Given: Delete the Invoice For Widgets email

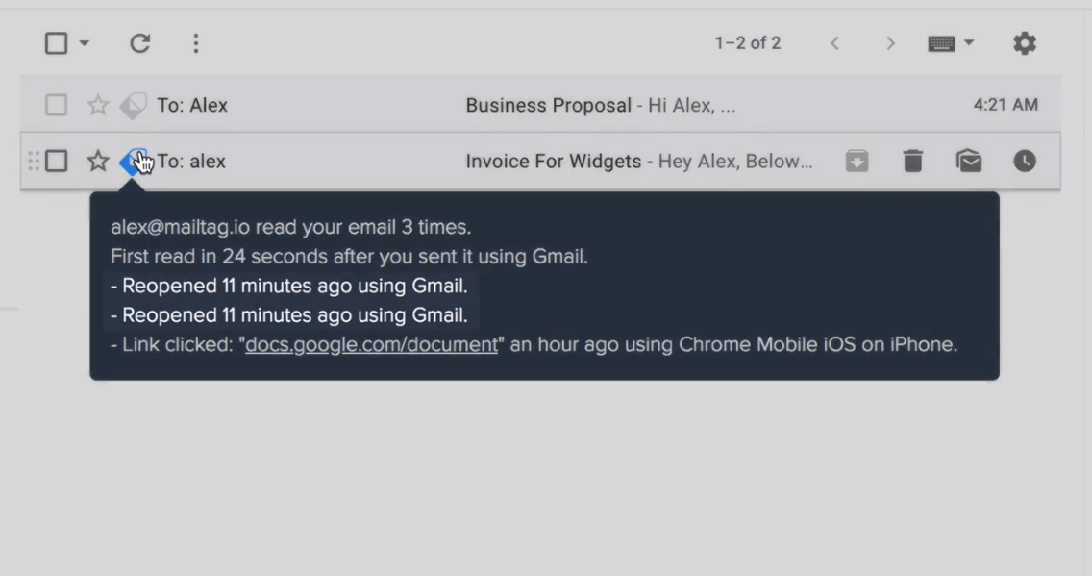Looking at the screenshot, I should point(913,161).
